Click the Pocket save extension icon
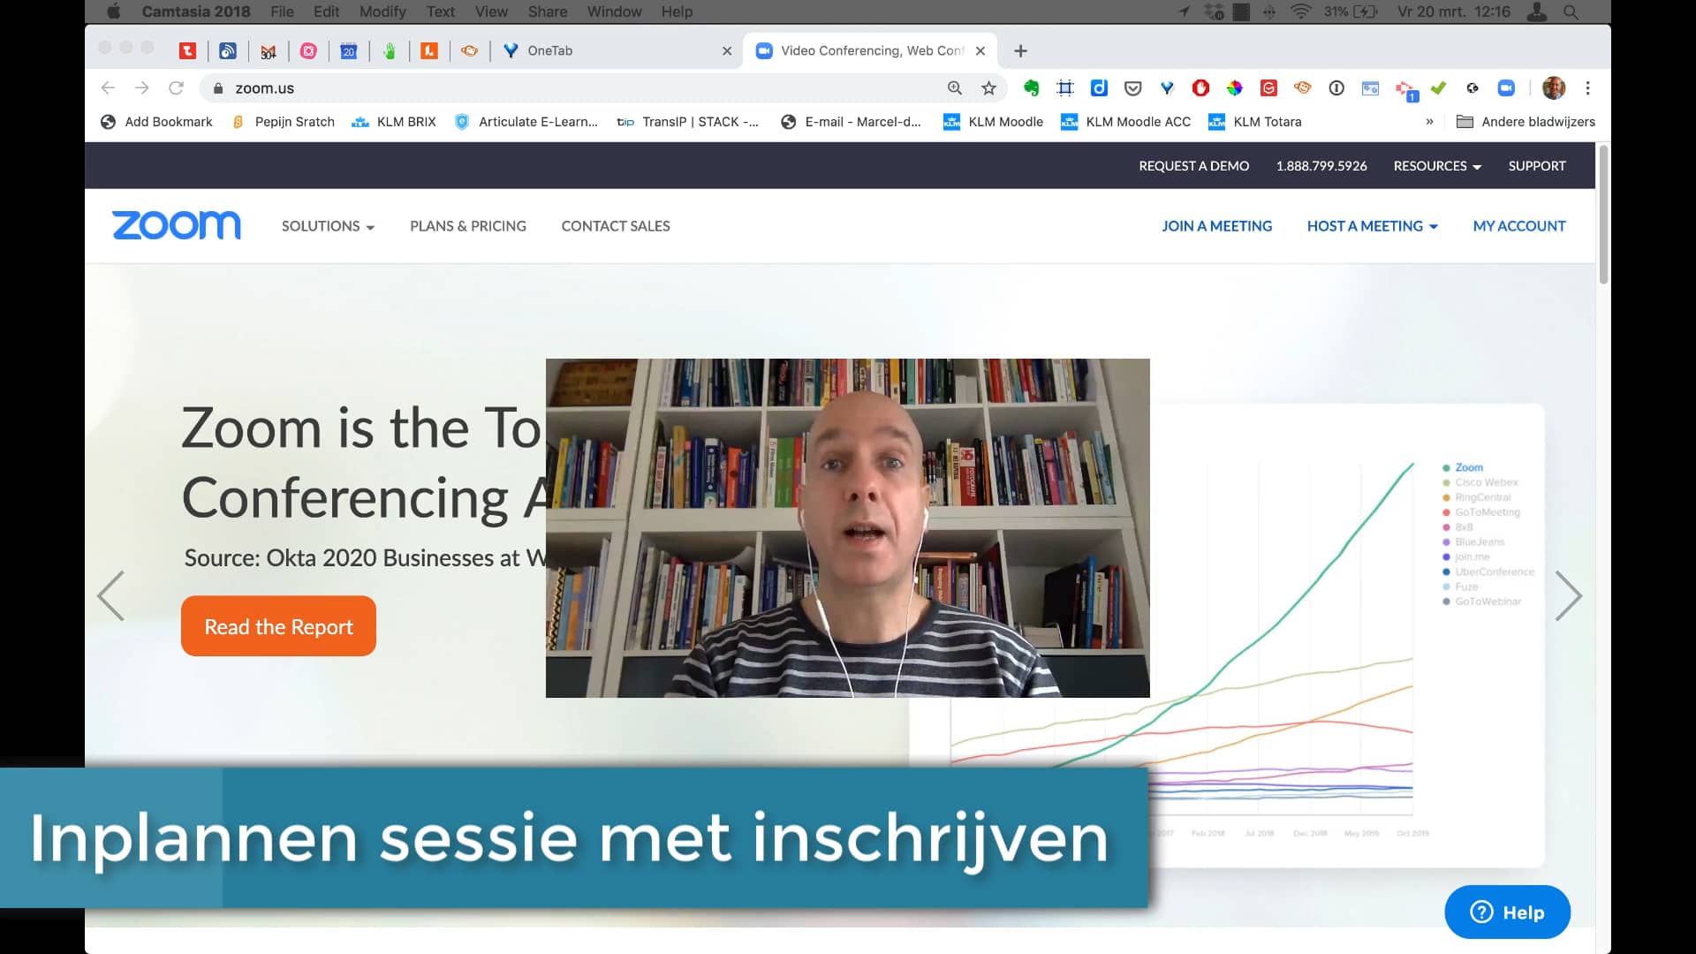Image resolution: width=1696 pixels, height=954 pixels. coord(1133,87)
